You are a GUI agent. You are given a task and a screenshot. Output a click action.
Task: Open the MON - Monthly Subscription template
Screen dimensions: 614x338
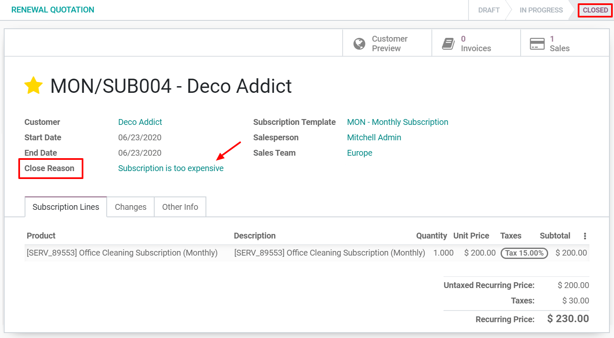coord(397,122)
